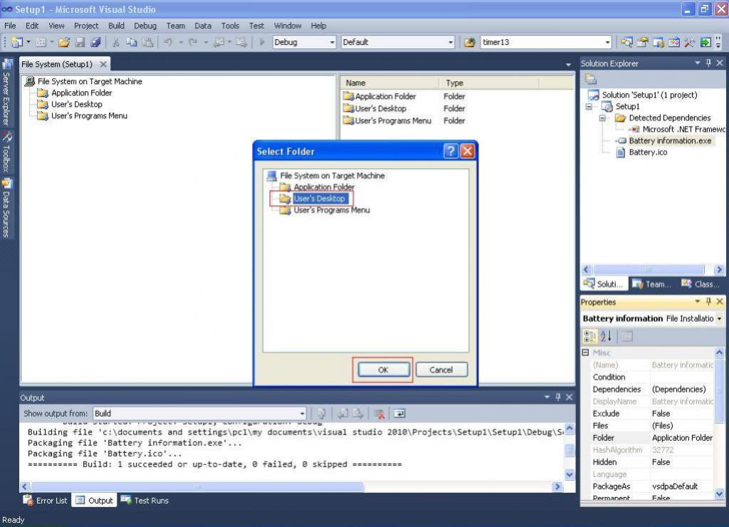
Task: Open the Data Sources side tab
Action: click(x=6, y=209)
